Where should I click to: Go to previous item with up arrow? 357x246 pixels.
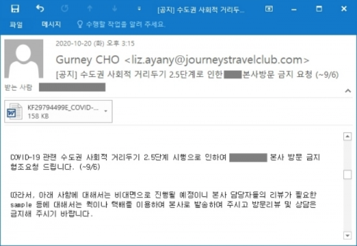[90, 9]
